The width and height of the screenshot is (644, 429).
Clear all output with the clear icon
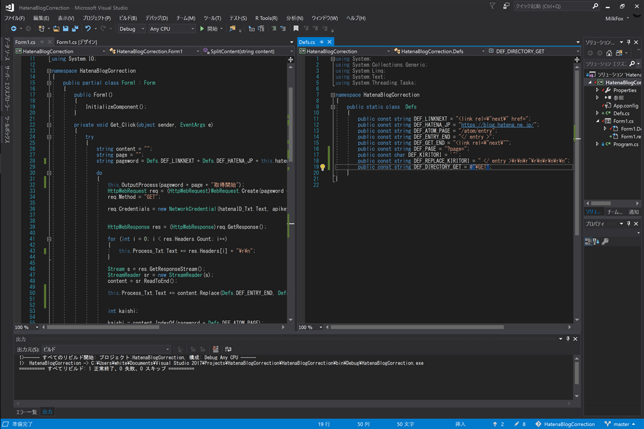click(215, 349)
